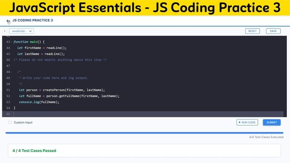Image resolution: width=290 pixels, height=163 pixels.
Task: Select the 'function main() {' line
Action: 29,42
